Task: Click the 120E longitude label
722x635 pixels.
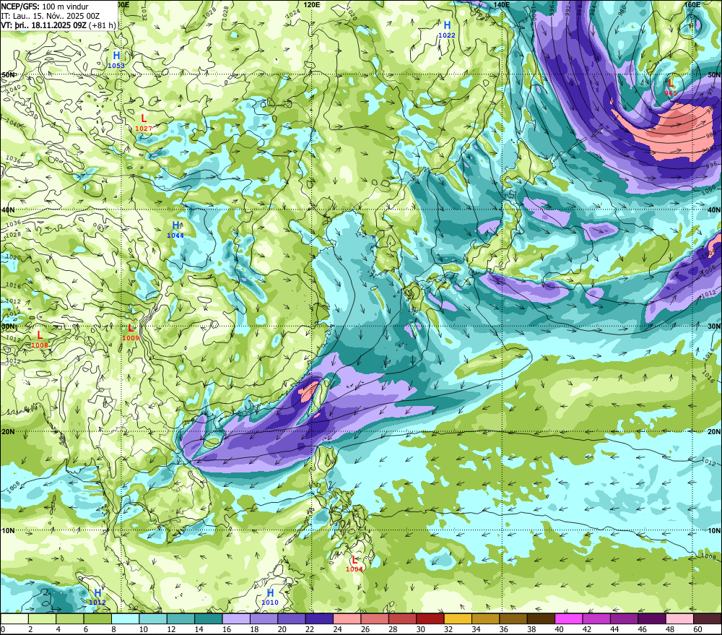Action: [x=312, y=4]
